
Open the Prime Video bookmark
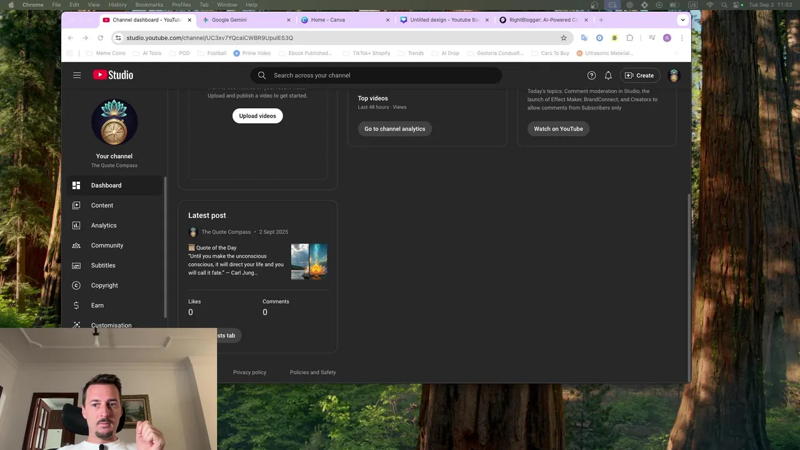coord(252,54)
